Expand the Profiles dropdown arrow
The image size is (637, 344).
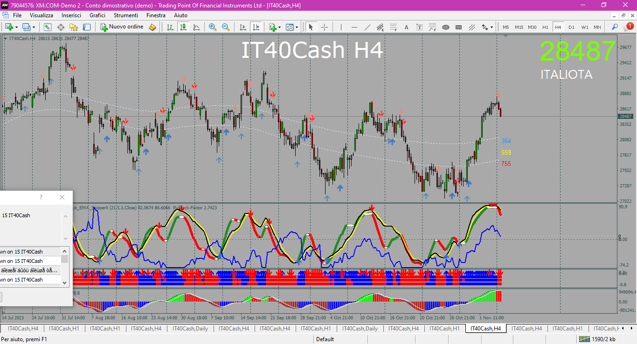[34, 27]
